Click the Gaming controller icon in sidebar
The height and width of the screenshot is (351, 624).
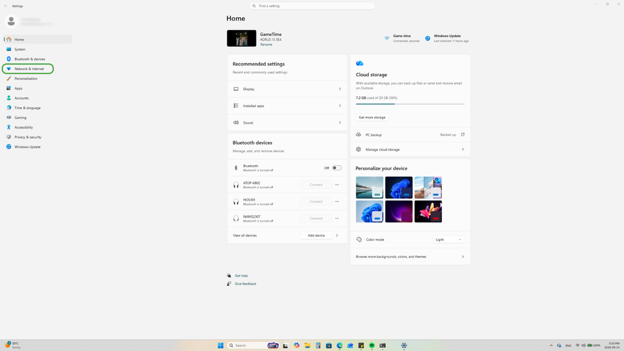pos(9,118)
